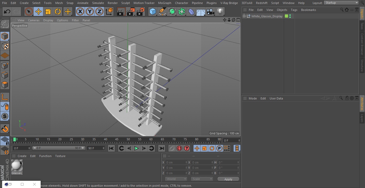
Task: Open the V-Ray Bridge menu
Action: click(229, 3)
